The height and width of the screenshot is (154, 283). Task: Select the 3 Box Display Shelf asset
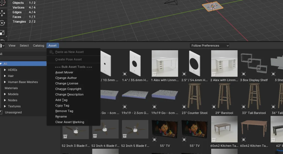point(254,64)
